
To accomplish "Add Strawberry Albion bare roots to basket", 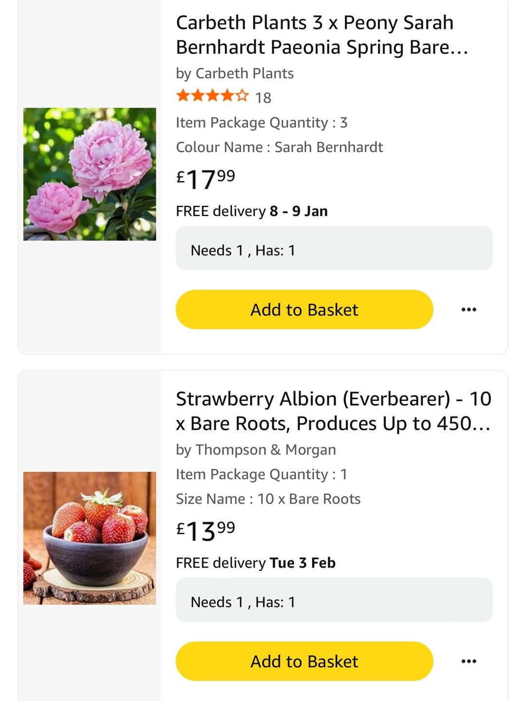I will (x=304, y=662).
